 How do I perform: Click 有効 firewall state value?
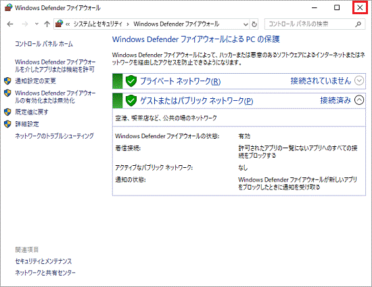[x=244, y=136]
